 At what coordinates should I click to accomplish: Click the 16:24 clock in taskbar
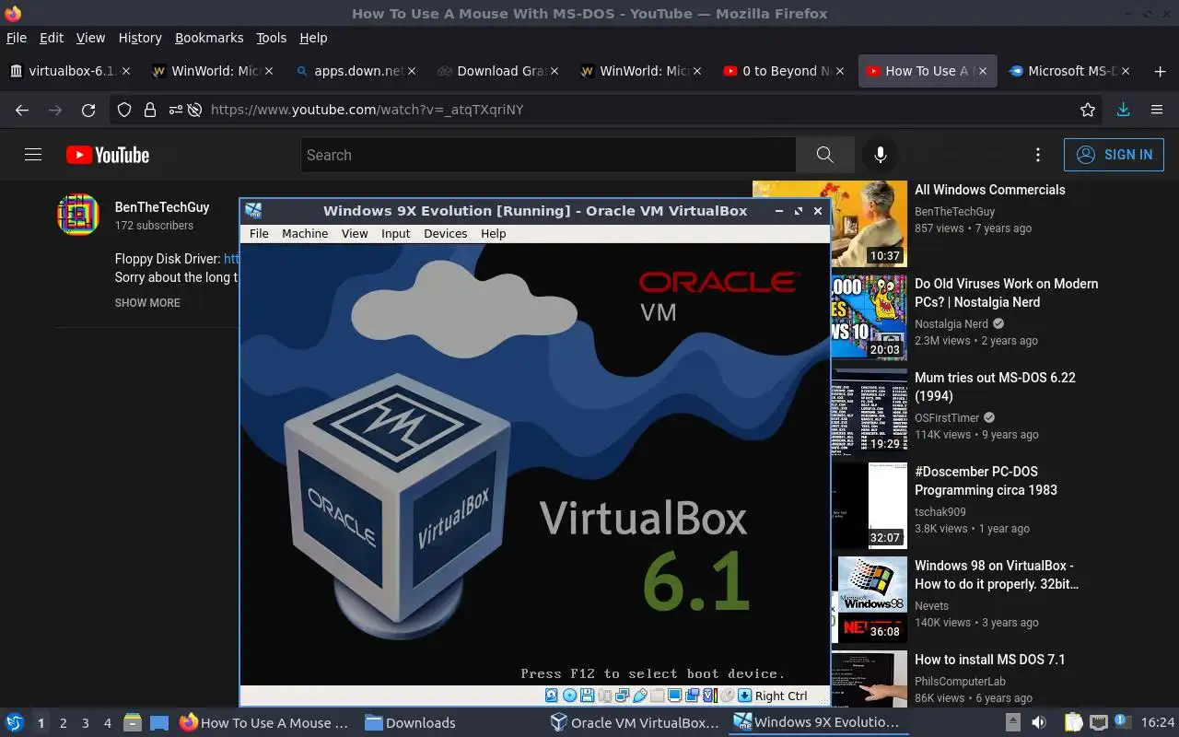[1158, 722]
